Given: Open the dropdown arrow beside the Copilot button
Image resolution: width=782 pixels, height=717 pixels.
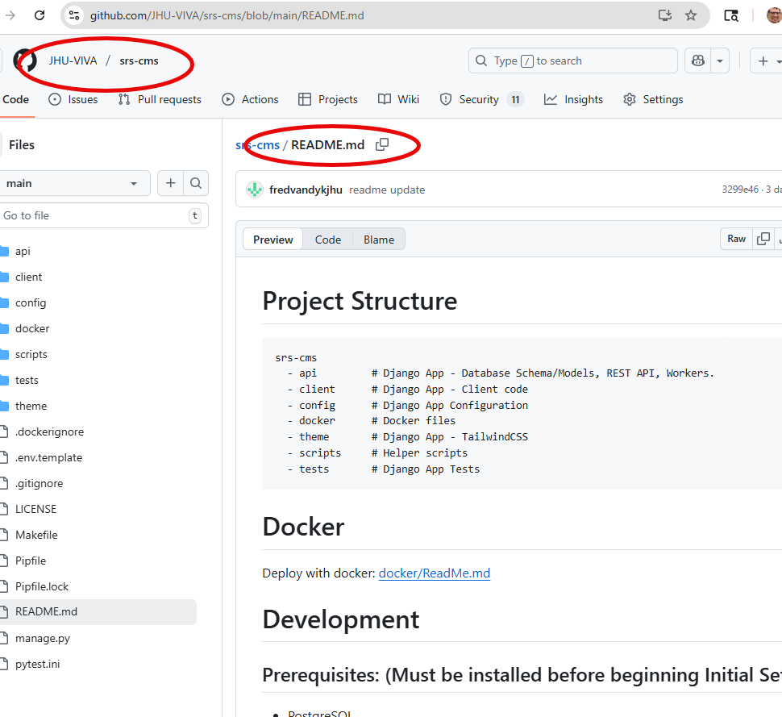Looking at the screenshot, I should pos(720,60).
